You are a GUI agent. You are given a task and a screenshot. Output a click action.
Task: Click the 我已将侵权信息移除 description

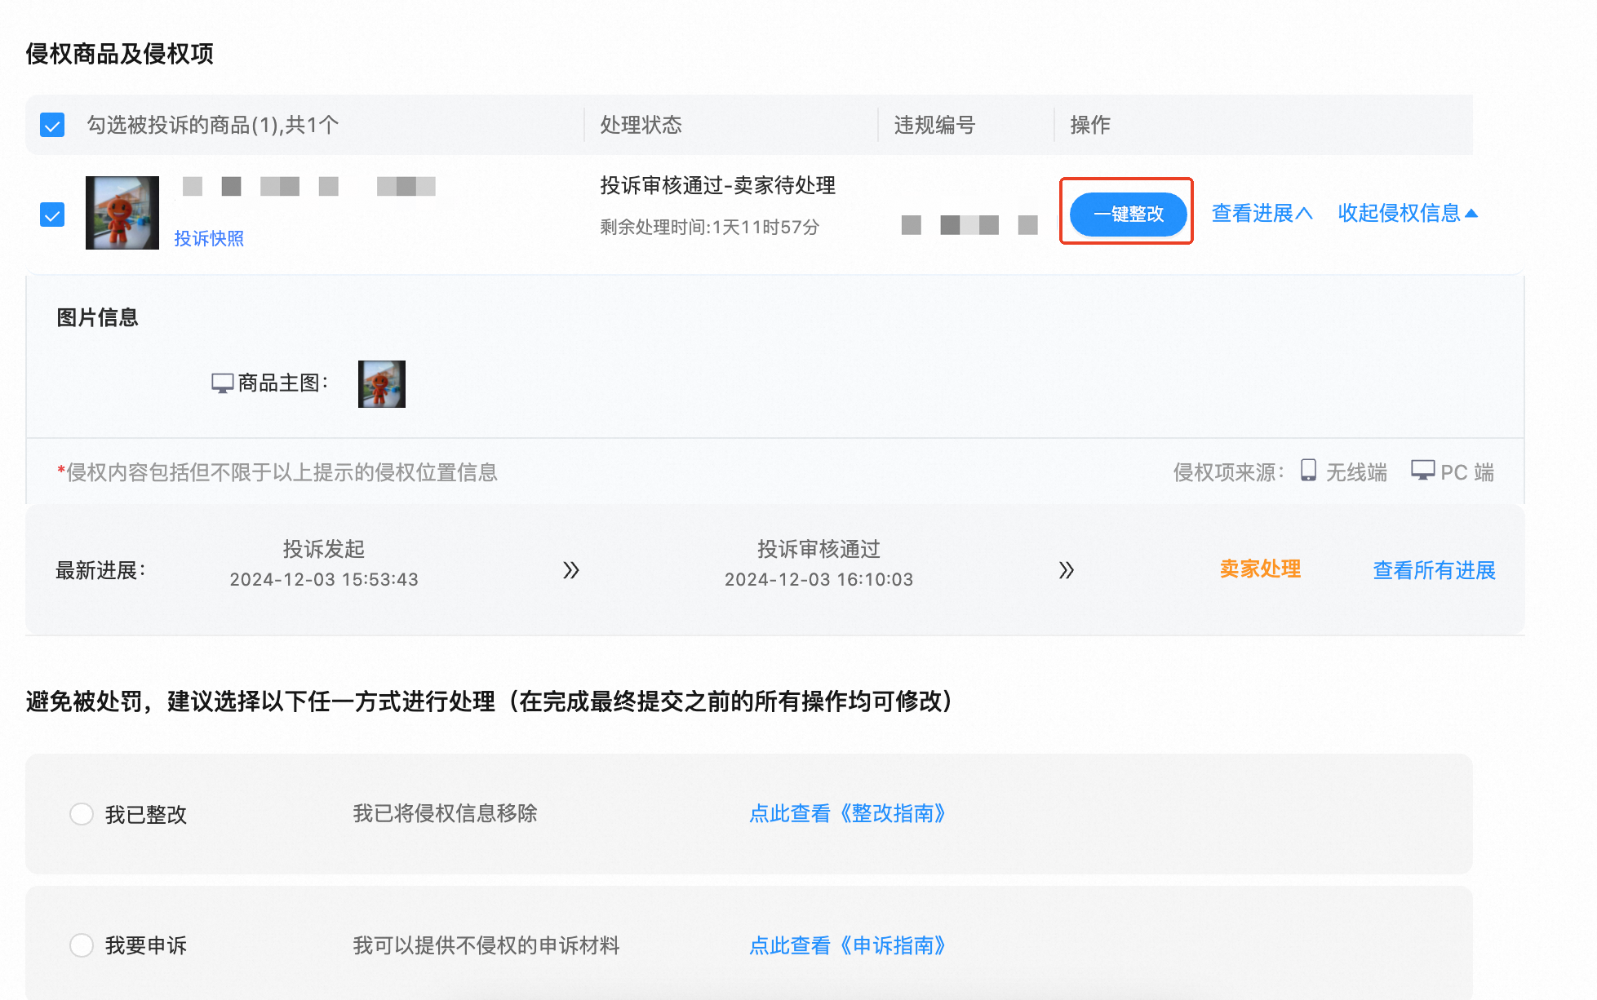[445, 813]
